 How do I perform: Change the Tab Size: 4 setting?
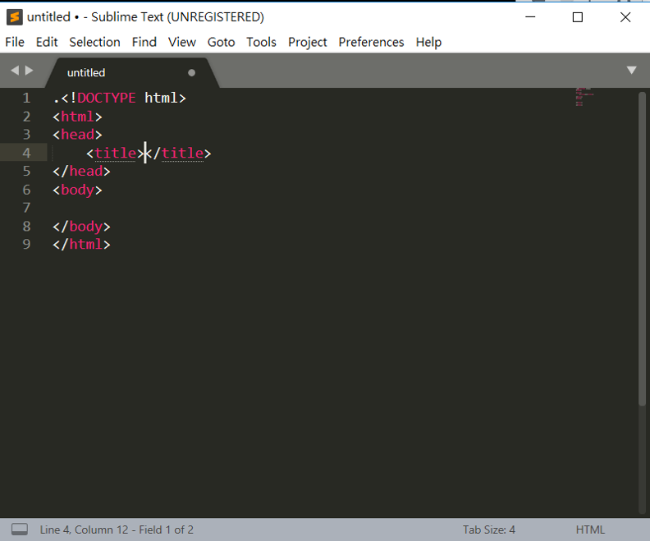489,530
